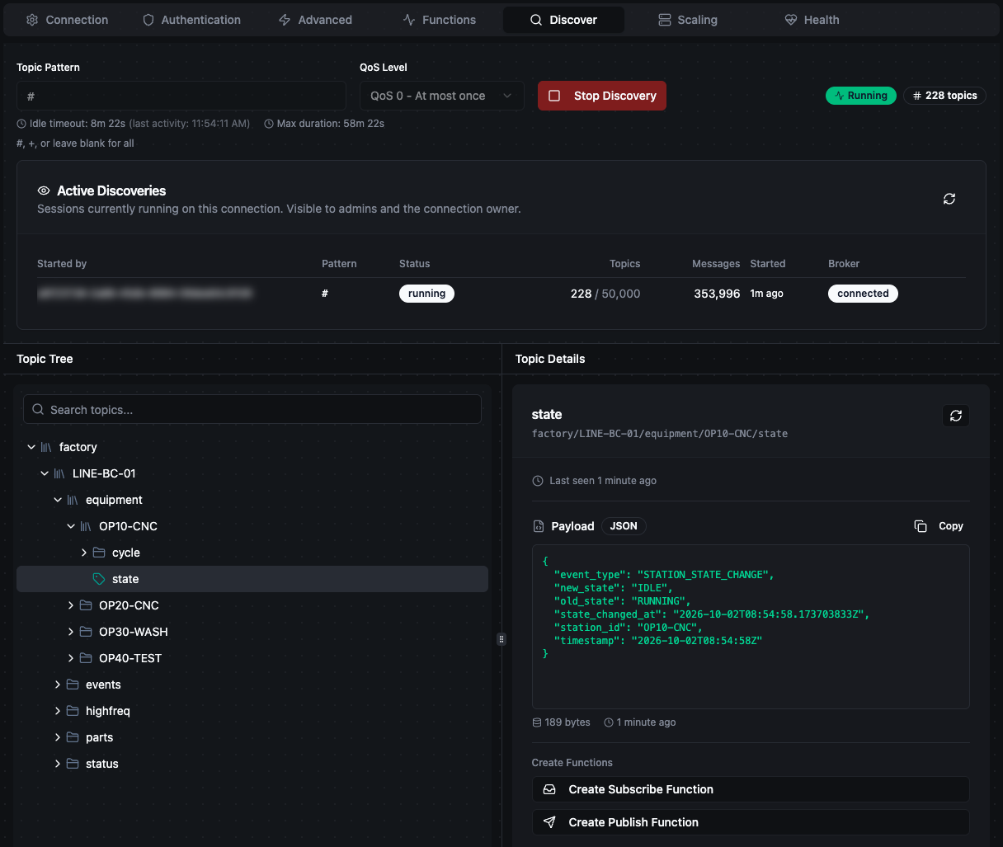Click the Max duration text

click(x=331, y=124)
